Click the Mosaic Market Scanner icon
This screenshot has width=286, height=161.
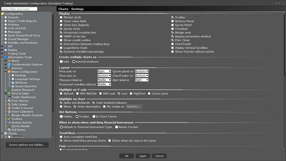click(9, 115)
